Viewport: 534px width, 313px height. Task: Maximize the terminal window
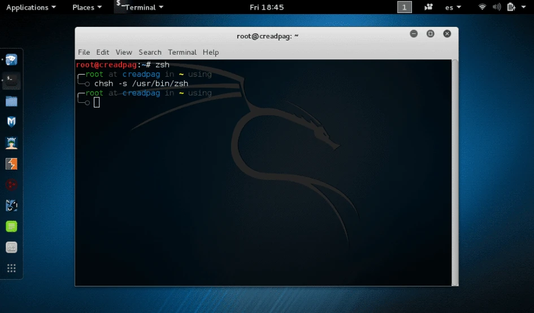point(430,33)
